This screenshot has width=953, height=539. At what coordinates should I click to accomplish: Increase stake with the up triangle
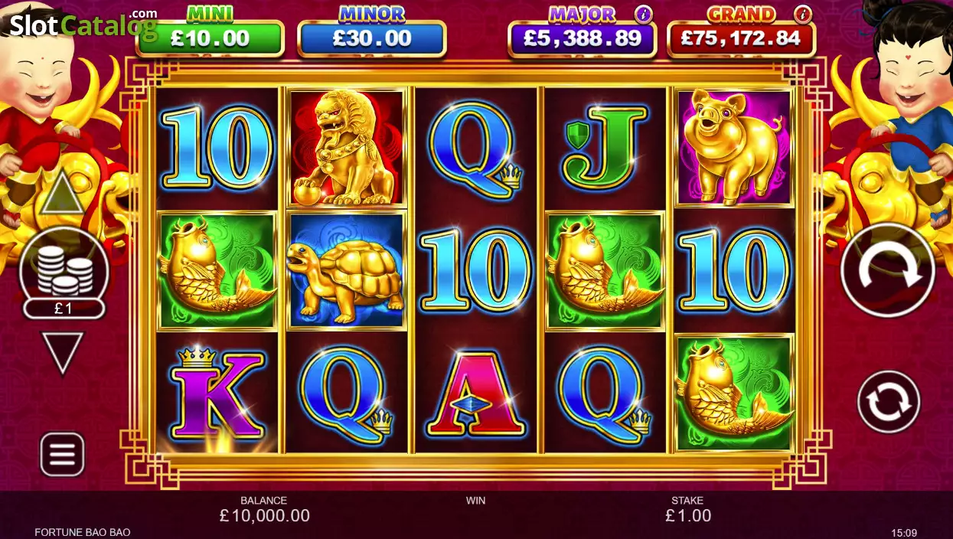coord(62,193)
